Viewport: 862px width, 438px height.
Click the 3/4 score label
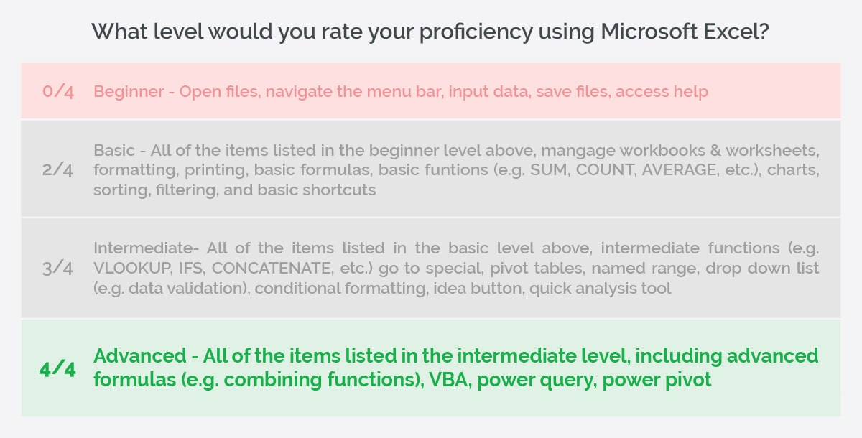[x=58, y=269]
